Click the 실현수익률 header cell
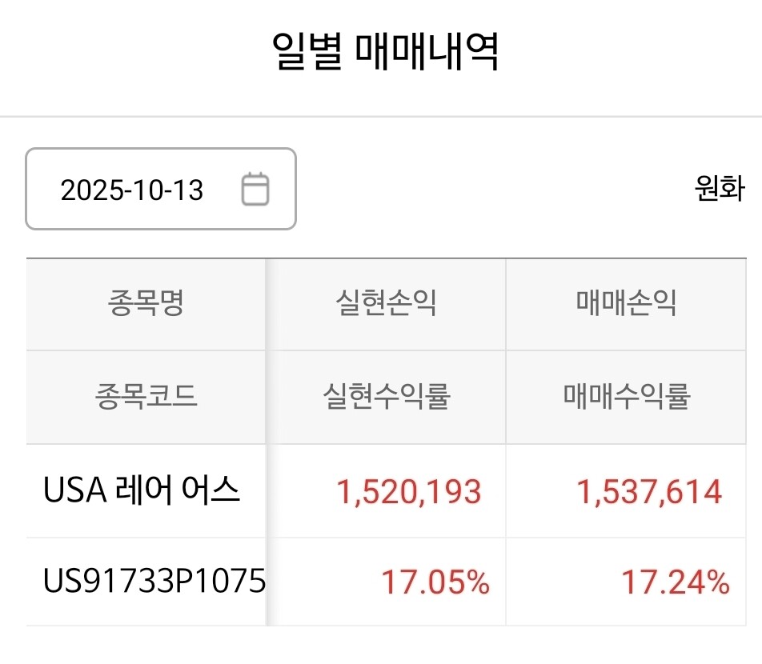This screenshot has height=664, width=762. [x=386, y=397]
